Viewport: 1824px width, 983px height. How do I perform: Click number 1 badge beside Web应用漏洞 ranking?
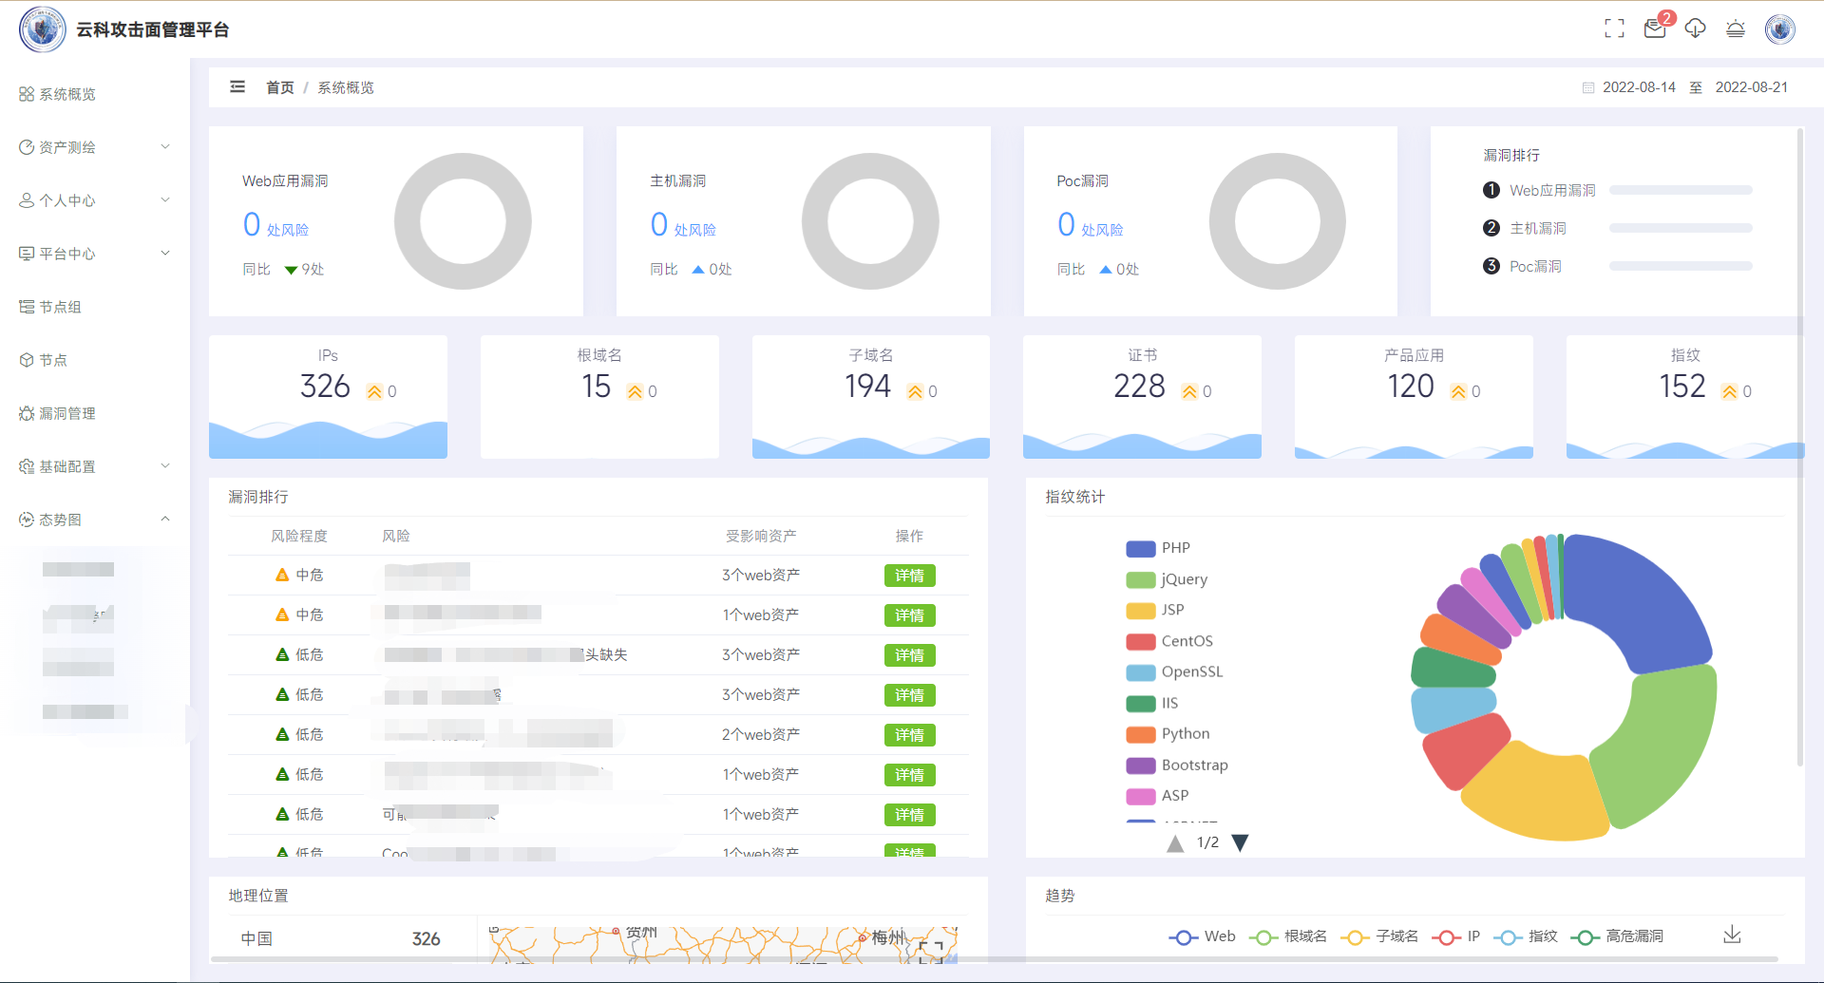(1491, 190)
